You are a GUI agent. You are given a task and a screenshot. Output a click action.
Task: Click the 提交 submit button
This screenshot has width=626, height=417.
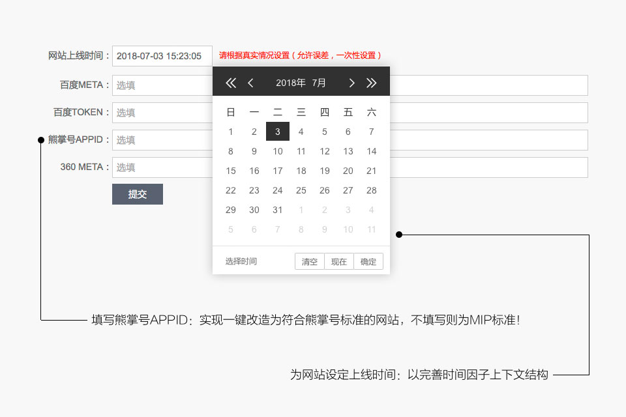[x=137, y=194]
